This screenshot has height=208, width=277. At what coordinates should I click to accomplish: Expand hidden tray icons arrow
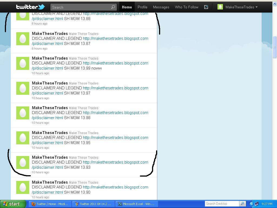point(252,204)
